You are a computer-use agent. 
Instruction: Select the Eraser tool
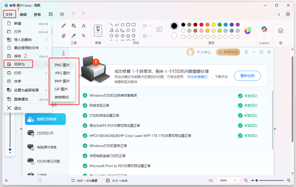click(64, 36)
